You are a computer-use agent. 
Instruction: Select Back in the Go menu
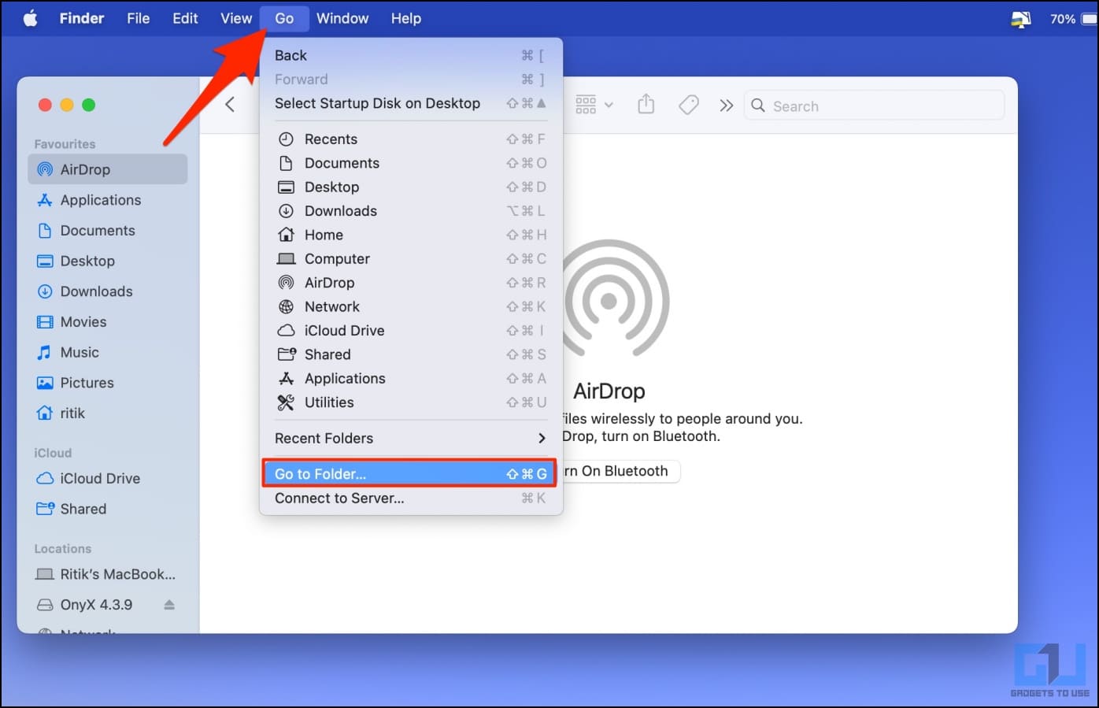click(x=410, y=56)
